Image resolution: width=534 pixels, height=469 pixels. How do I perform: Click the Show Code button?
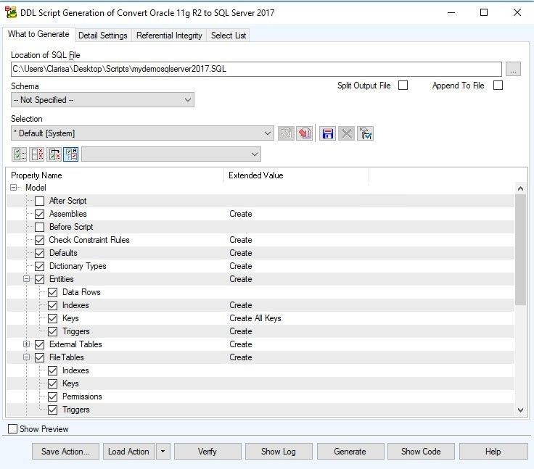tap(421, 452)
